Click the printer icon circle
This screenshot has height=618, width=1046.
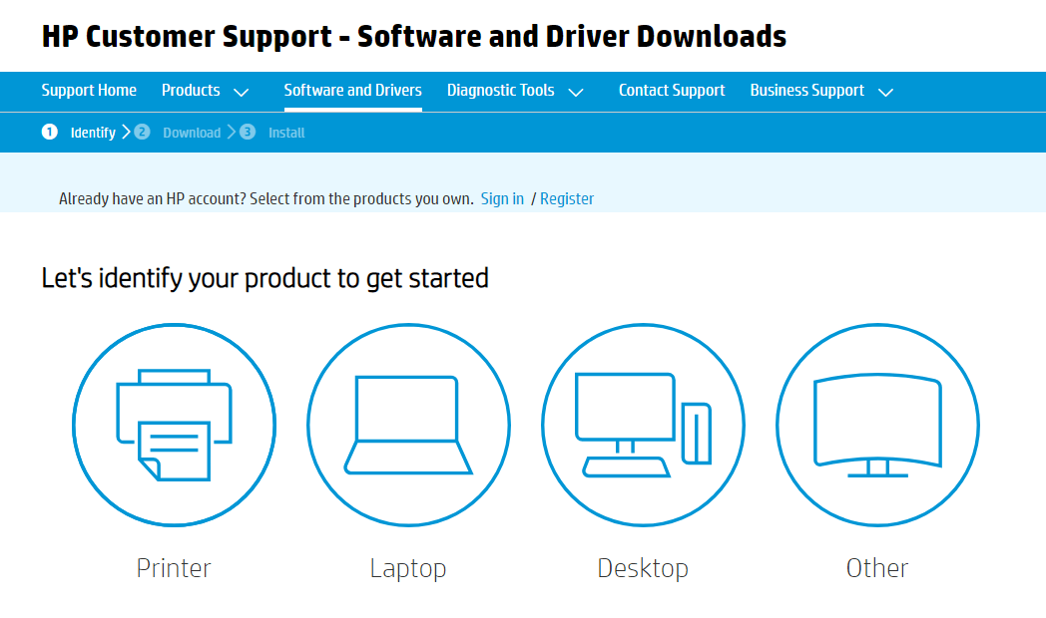pos(175,426)
